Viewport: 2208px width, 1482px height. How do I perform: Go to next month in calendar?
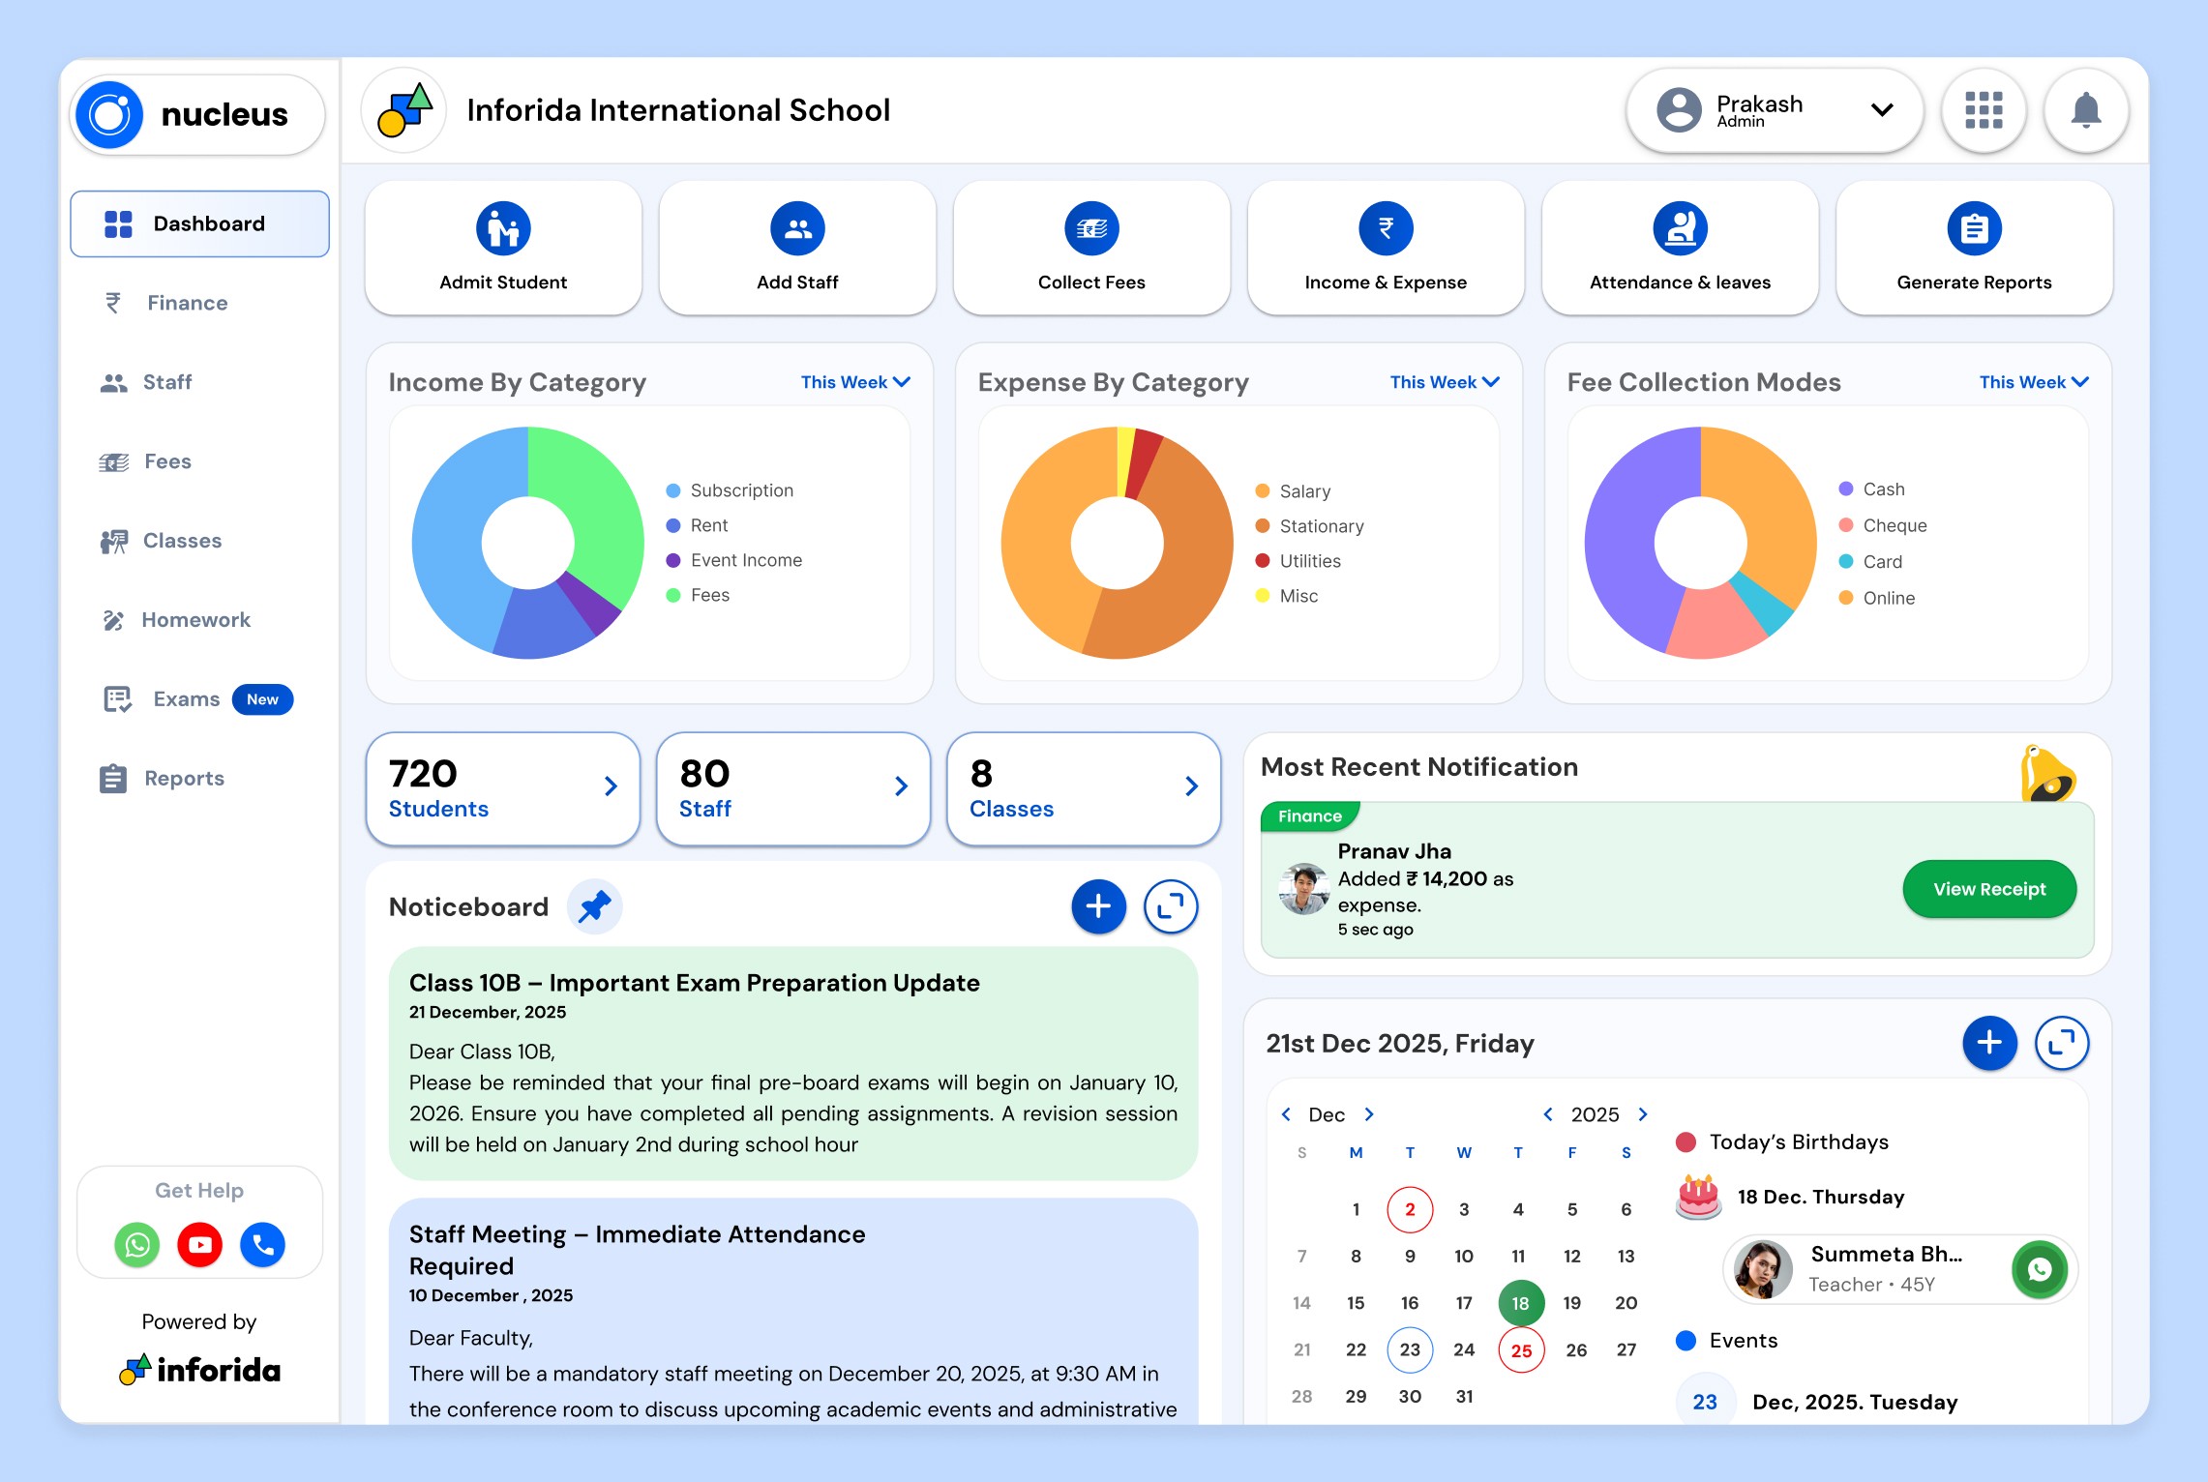1369,1114
